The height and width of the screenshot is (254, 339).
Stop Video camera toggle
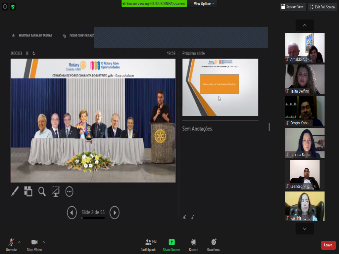coord(34,244)
